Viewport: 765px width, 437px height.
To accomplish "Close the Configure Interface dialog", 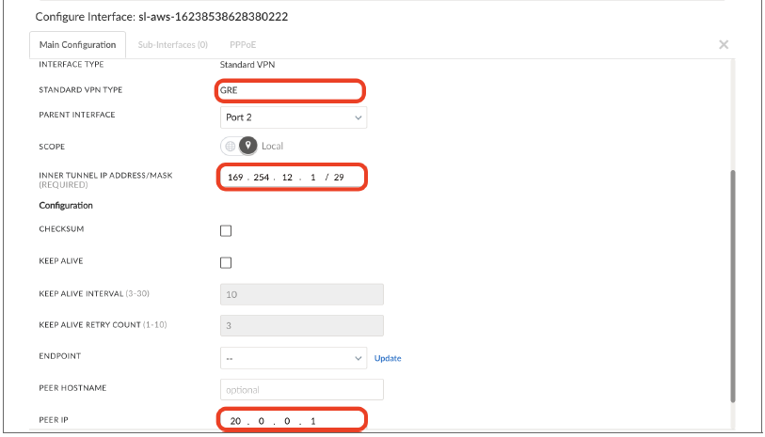I will (x=724, y=44).
